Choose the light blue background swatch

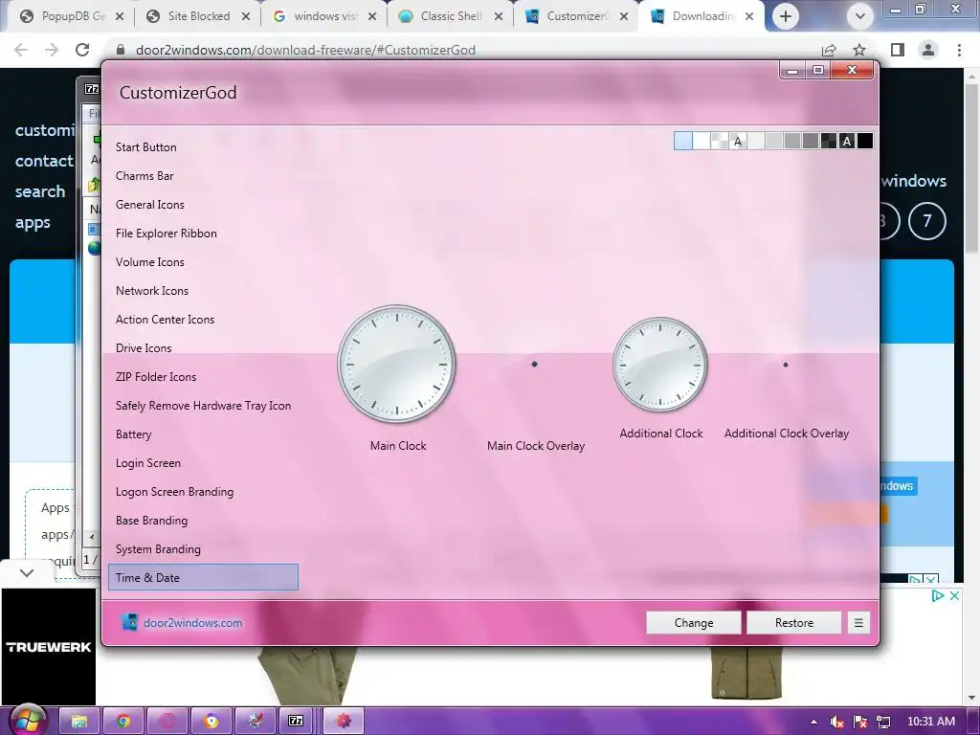click(x=683, y=142)
